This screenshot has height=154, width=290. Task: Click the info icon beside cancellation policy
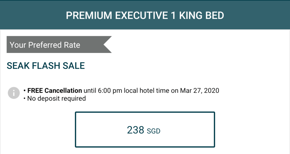14,93
